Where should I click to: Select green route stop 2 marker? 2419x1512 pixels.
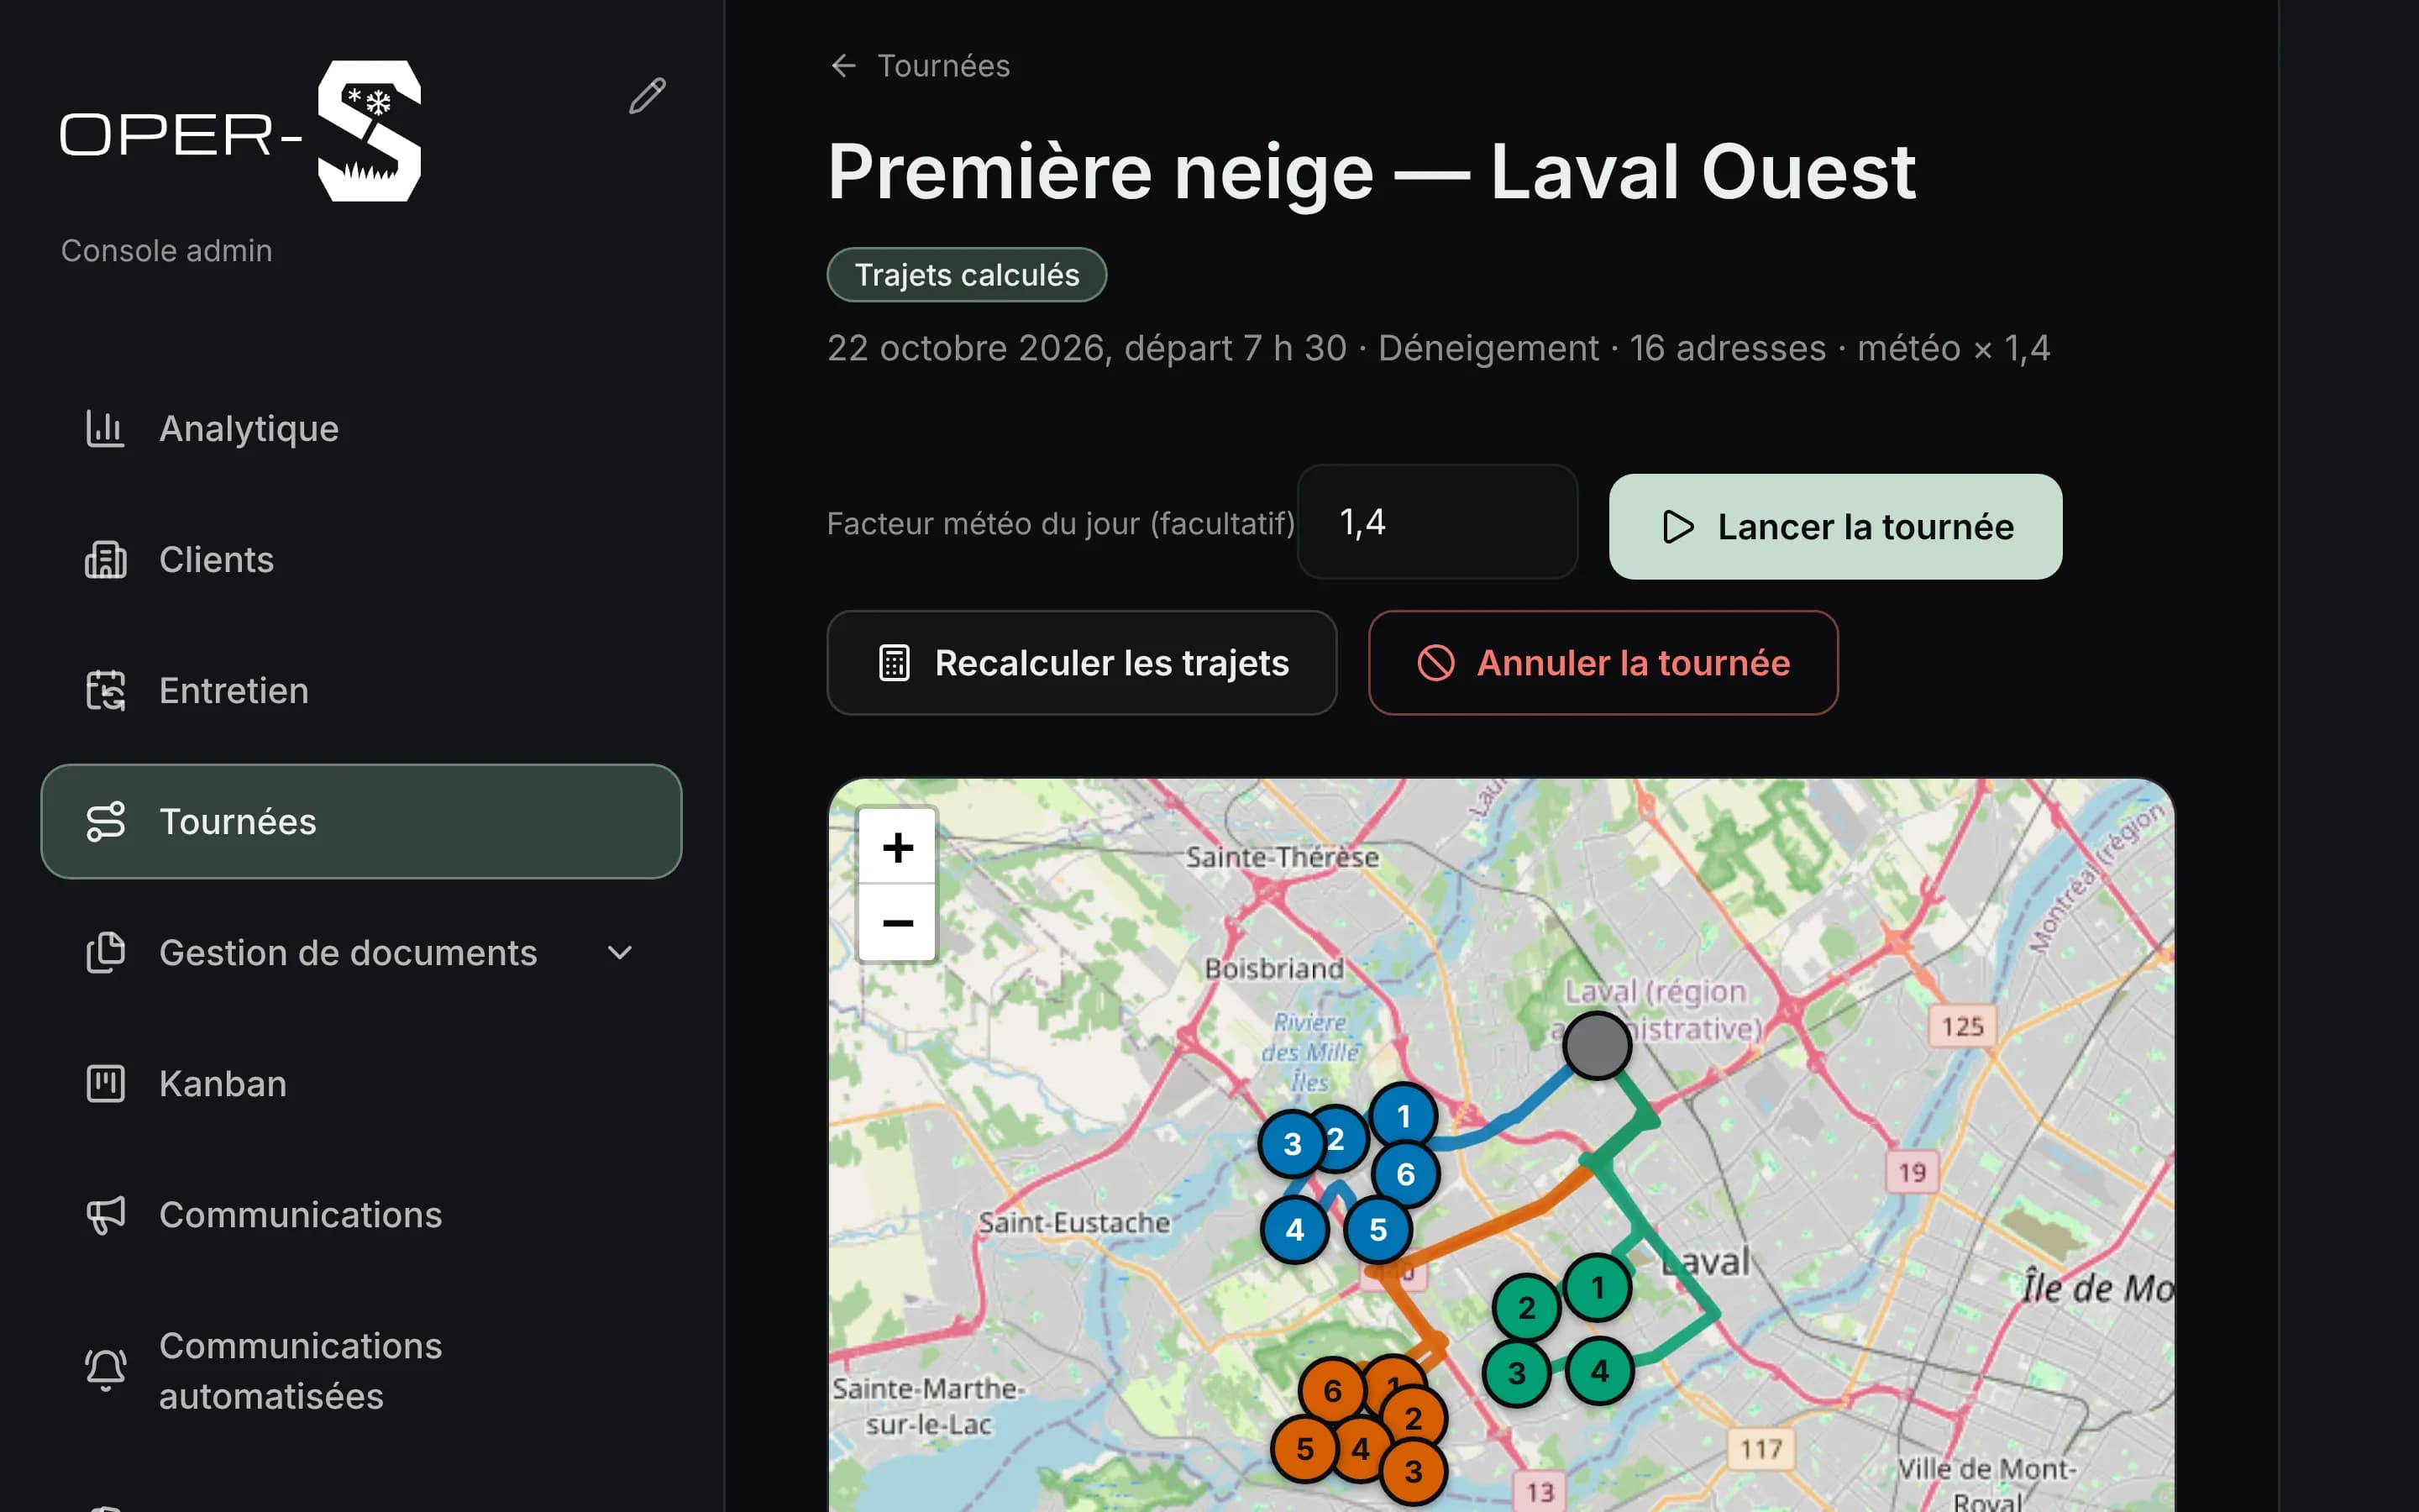pyautogui.click(x=1525, y=1308)
